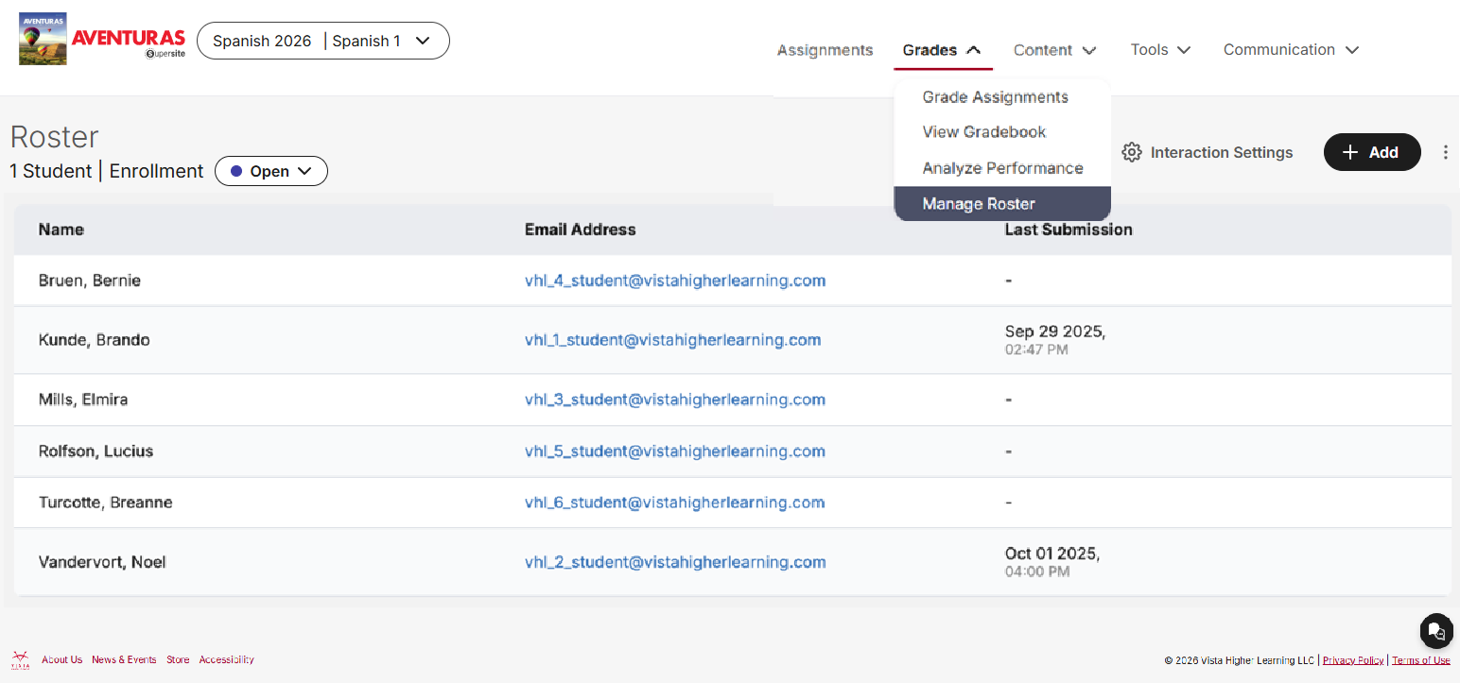Select student Bruen, Bernie
Image resolution: width=1460 pixels, height=683 pixels.
[x=90, y=281]
